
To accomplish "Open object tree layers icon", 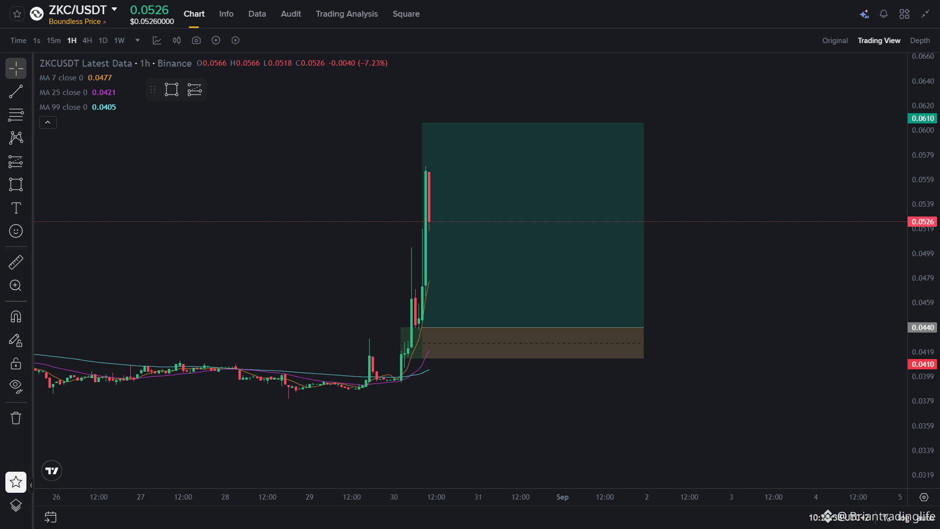I will 16,505.
